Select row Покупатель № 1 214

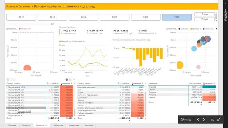(x=40, y=87)
